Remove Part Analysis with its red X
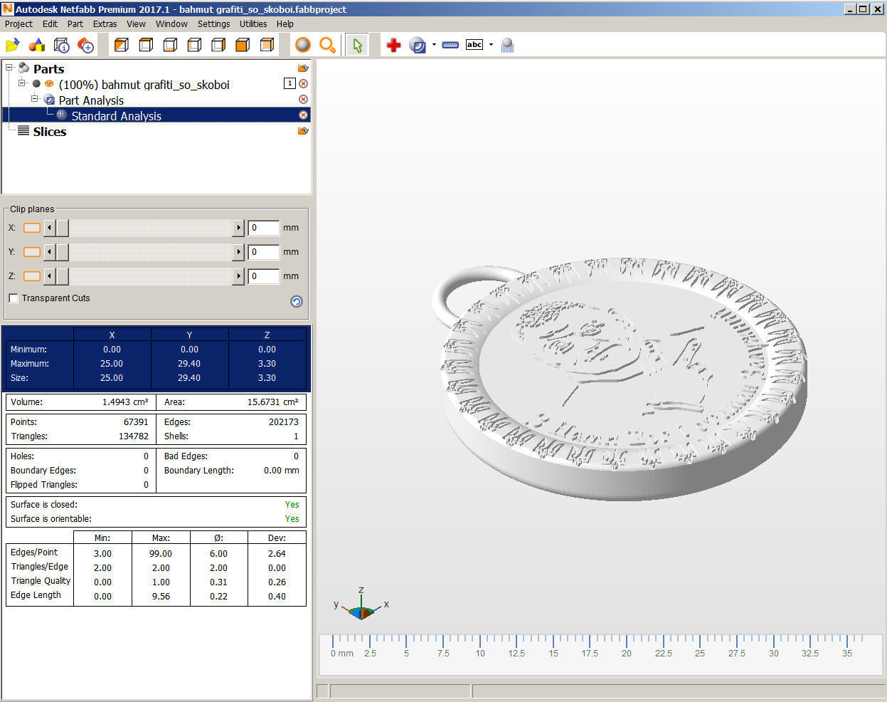 (x=303, y=100)
